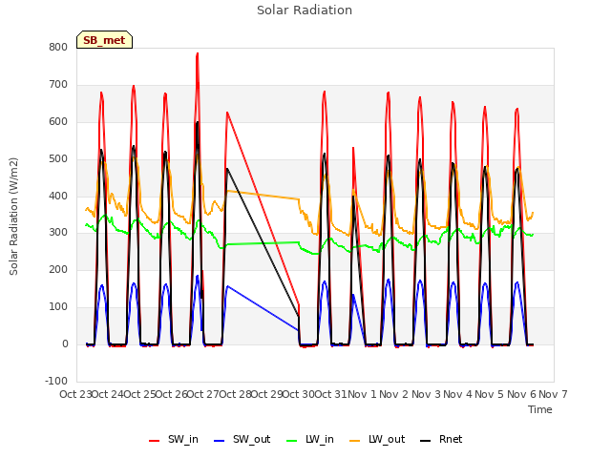Click the Nov 3 x-axis label
The height and width of the screenshot is (458, 611).
click(426, 394)
